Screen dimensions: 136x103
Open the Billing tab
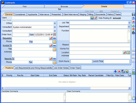tap(91, 14)
